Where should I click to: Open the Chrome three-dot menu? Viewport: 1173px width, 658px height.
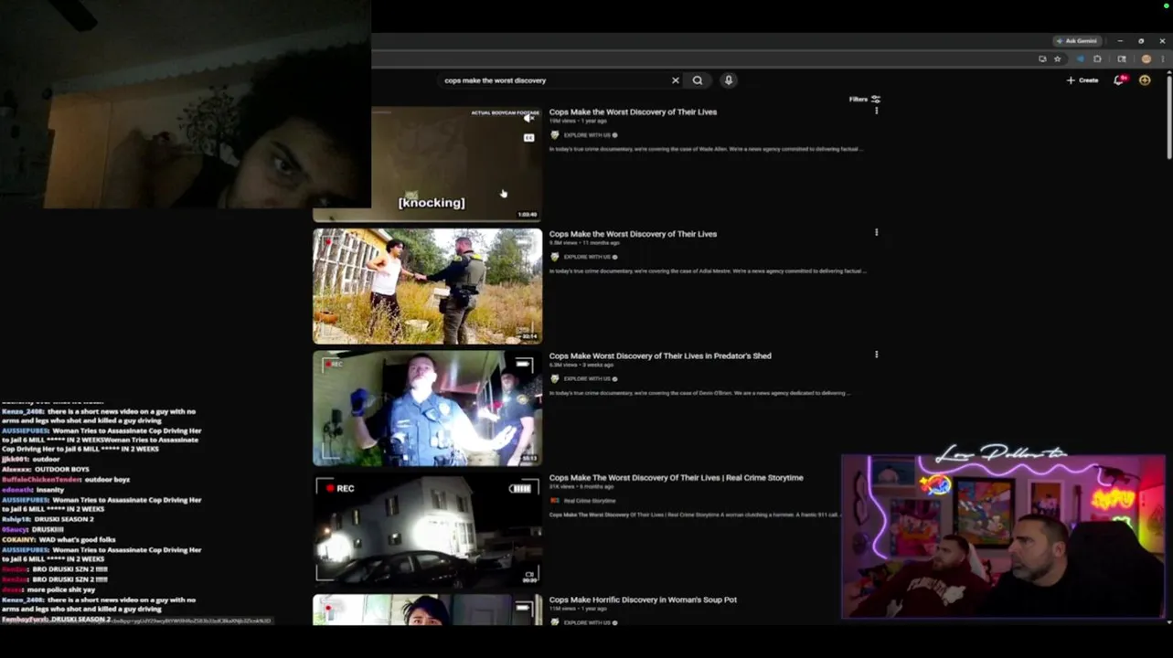tap(1163, 58)
